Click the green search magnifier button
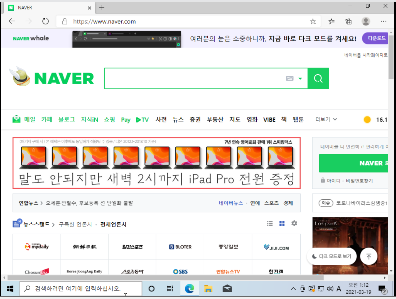 pos(318,78)
